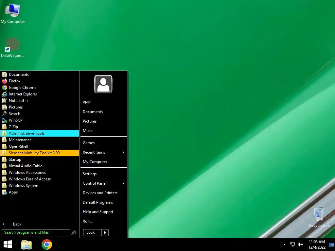Expand the Administrative Tools folder
This screenshot has height=251, width=335.
click(40, 133)
